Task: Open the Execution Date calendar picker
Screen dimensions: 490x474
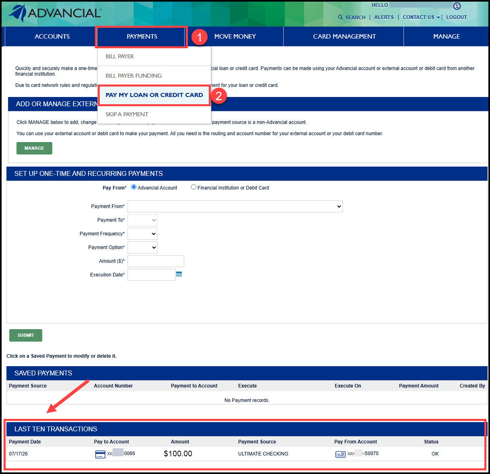Action: 179,274
